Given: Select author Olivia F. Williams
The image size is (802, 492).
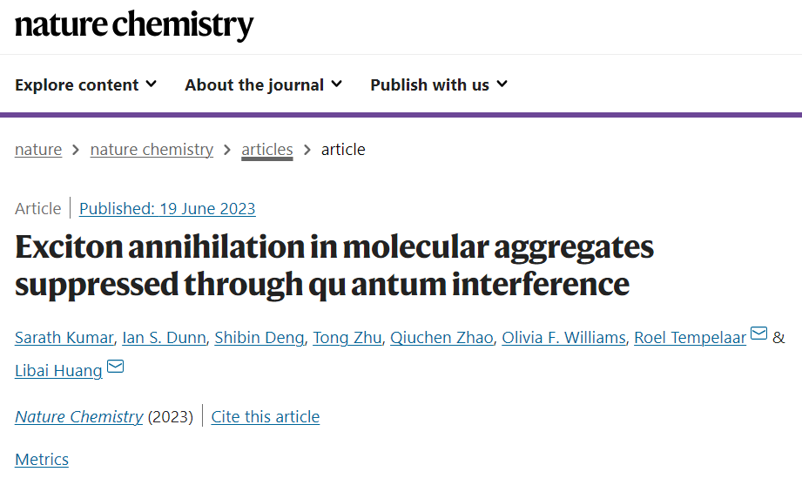Looking at the screenshot, I should (x=563, y=338).
